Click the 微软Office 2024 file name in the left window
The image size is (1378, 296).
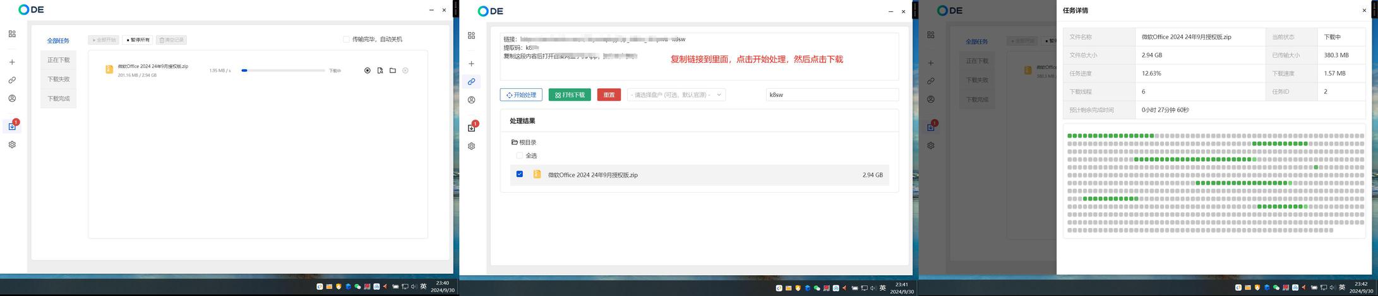coord(153,66)
